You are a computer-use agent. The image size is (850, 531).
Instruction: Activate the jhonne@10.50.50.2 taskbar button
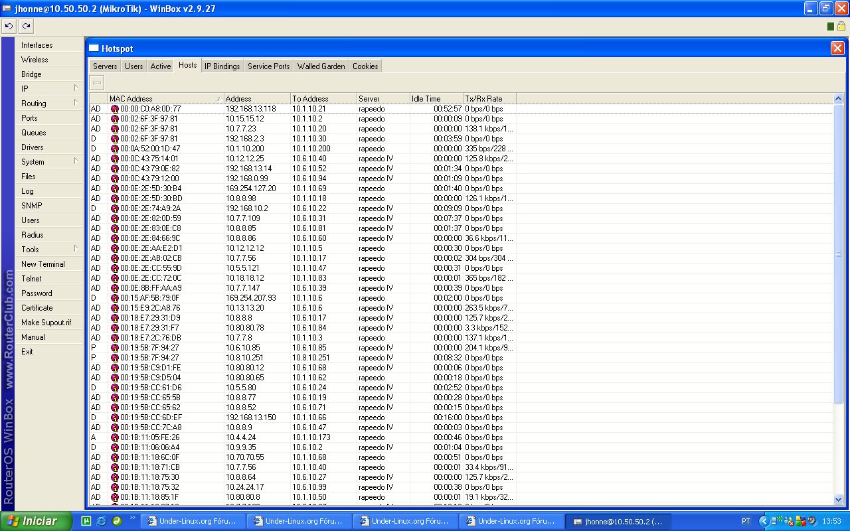618,521
